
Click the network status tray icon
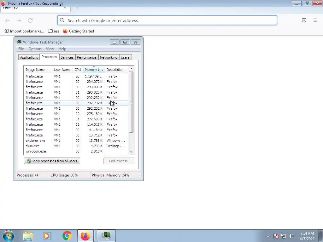pyautogui.click(x=284, y=236)
